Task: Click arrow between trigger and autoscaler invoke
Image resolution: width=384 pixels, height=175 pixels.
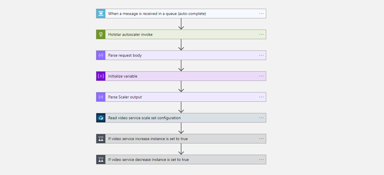Action: coord(181,24)
